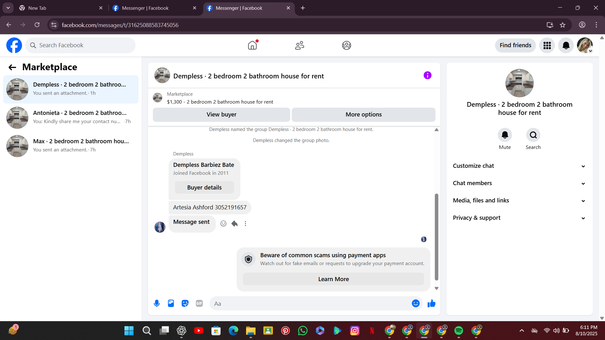The image size is (605, 340).
Task: Open the GIF picker
Action: [199, 303]
